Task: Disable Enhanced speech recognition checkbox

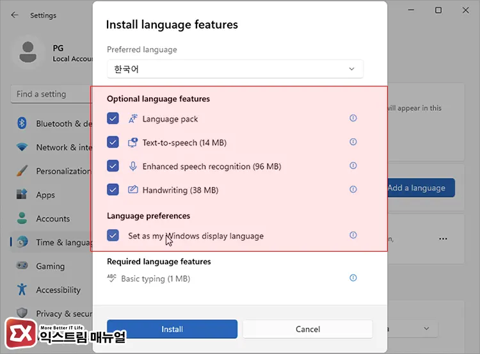Action: pos(113,166)
